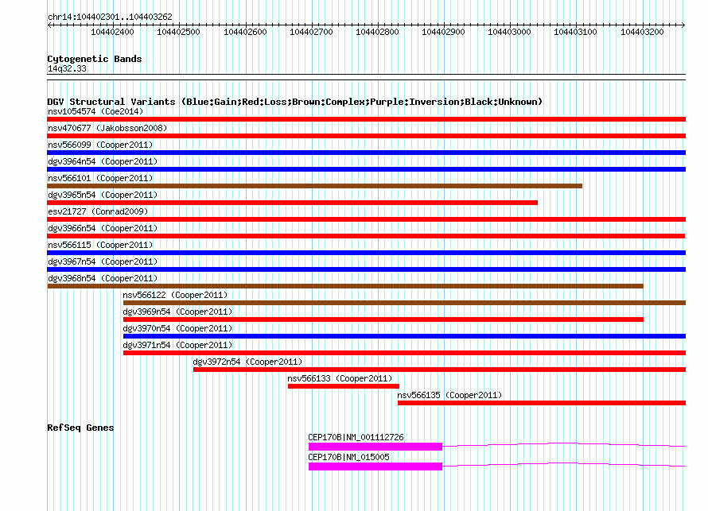Open the dgv3964n54 (Cooper2011) variant label
This screenshot has height=511, width=708.
[x=103, y=161]
